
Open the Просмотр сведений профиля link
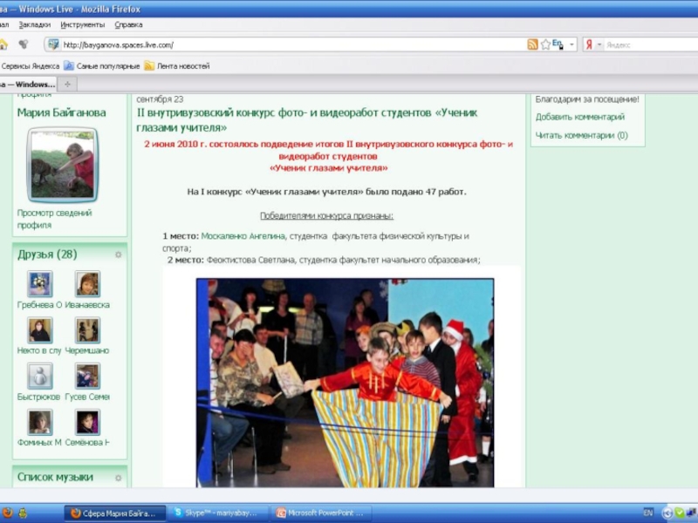click(x=54, y=219)
